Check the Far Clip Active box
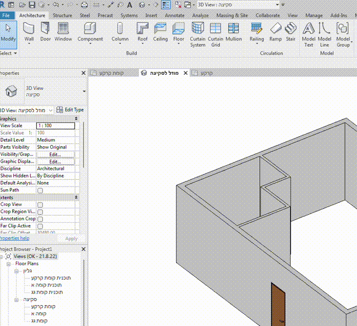This screenshot has width=357, height=326. click(40, 226)
